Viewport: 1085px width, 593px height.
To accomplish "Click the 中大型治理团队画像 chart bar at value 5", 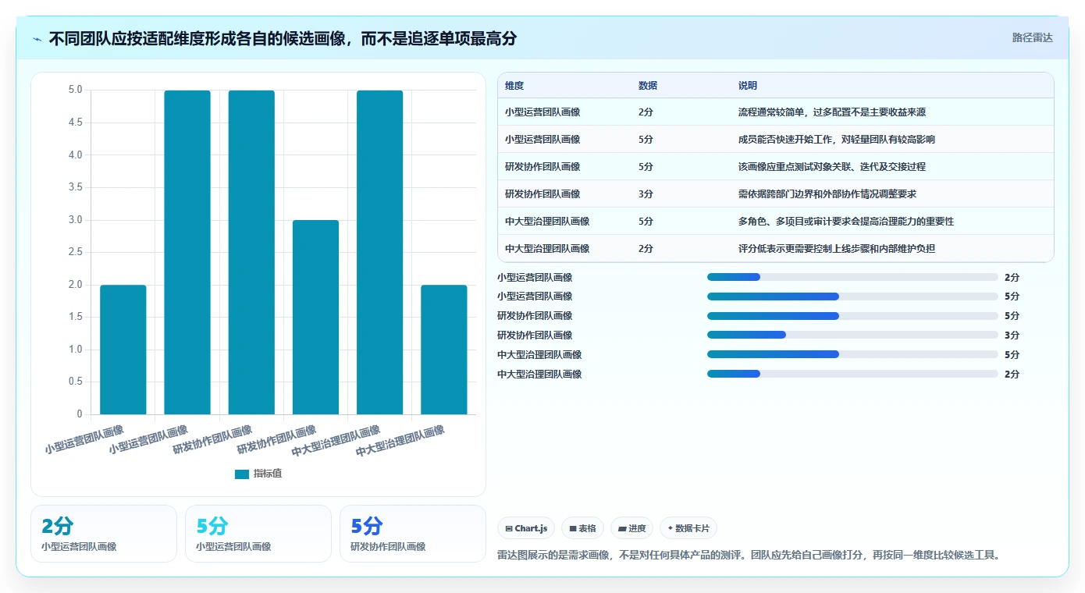I will pyautogui.click(x=380, y=252).
